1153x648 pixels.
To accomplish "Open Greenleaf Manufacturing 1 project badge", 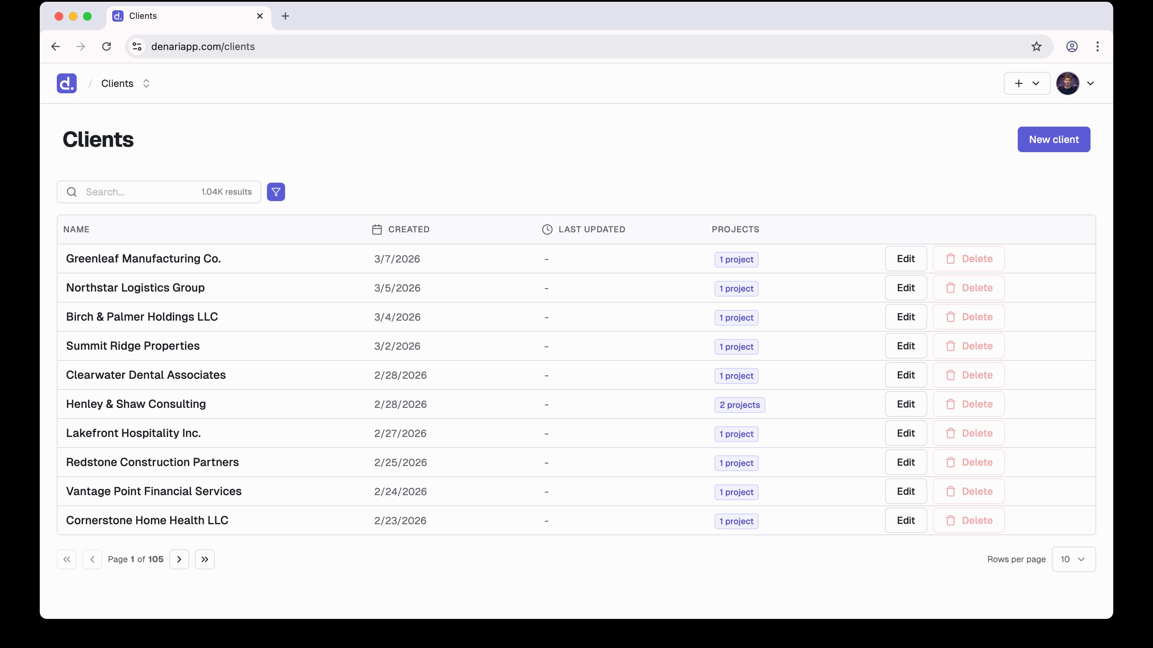I will point(736,260).
